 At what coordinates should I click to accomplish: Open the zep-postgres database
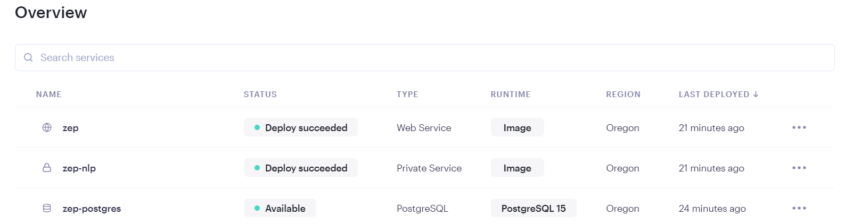pos(92,209)
